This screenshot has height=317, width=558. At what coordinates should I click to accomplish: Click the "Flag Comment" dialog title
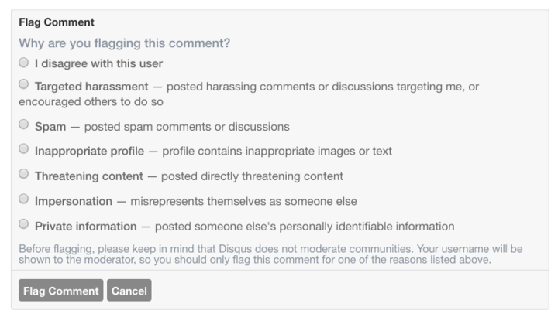57,22
